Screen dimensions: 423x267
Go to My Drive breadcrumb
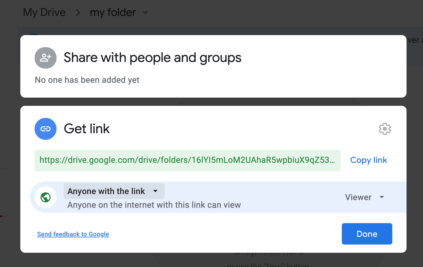click(x=44, y=13)
